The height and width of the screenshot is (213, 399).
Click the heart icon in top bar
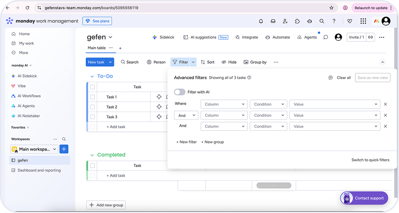pyautogui.click(x=350, y=21)
